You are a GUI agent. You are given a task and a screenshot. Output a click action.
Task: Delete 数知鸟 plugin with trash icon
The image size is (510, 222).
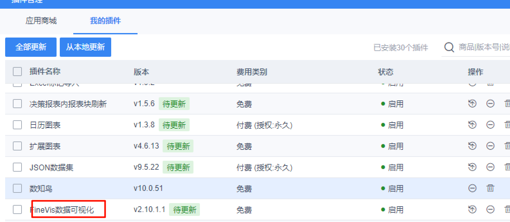pos(490,188)
